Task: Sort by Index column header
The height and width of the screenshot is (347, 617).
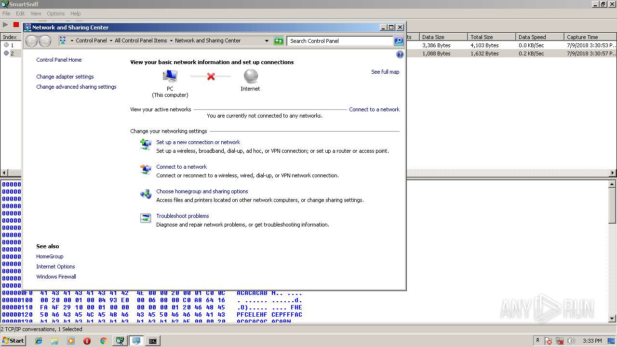Action: 11,37
